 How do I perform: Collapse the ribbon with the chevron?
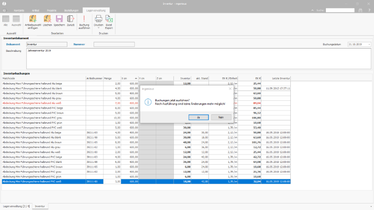click(312, 10)
